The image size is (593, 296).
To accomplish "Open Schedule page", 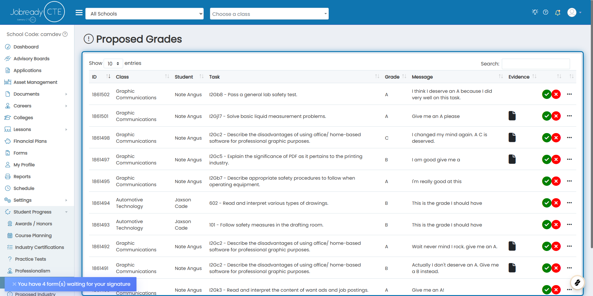I will click(x=24, y=188).
